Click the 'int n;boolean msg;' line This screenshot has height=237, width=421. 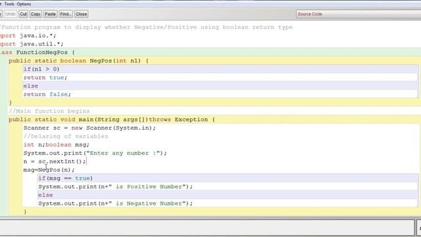56,145
